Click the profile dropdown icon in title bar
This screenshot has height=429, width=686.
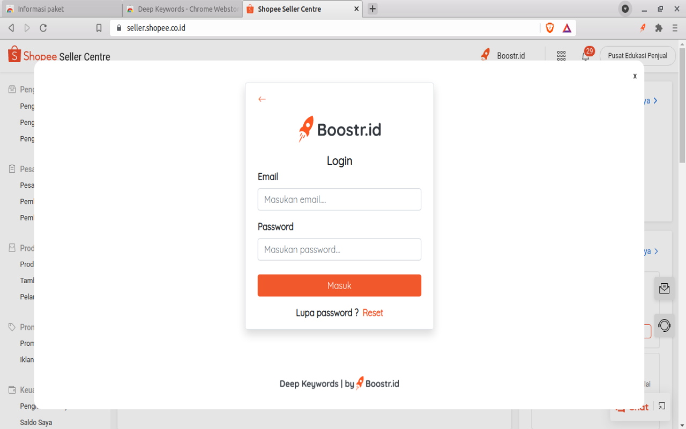[625, 9]
